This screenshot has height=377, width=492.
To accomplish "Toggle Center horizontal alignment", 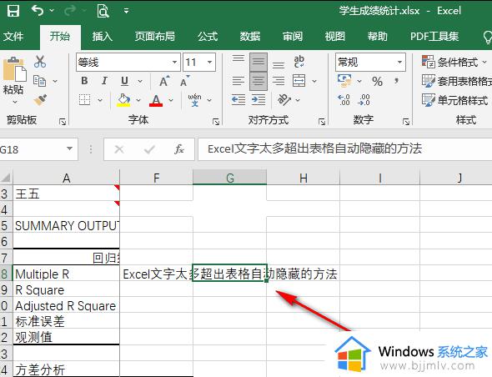I will pyautogui.click(x=259, y=81).
